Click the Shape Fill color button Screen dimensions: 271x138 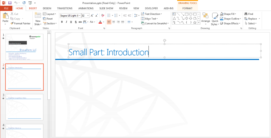point(227,14)
